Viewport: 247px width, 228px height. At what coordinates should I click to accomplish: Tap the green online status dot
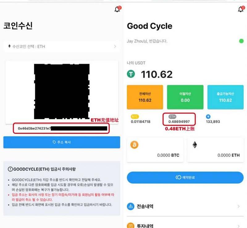click(241, 41)
